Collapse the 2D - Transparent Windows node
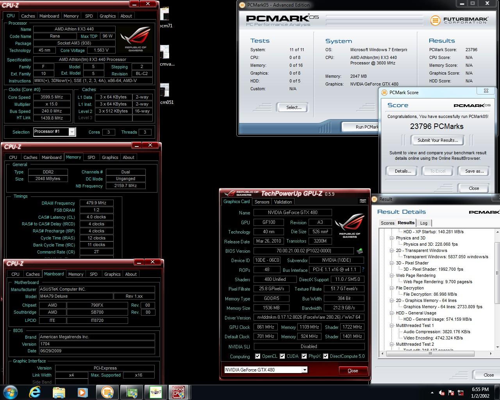The image size is (500, 400). (392, 250)
